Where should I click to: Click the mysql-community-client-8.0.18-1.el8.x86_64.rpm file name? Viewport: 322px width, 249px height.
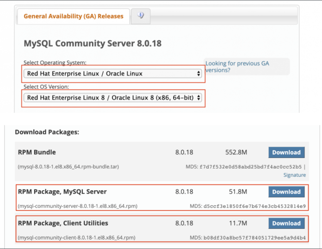click(76, 238)
